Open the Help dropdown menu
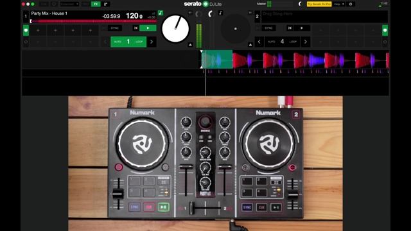 (x=339, y=4)
